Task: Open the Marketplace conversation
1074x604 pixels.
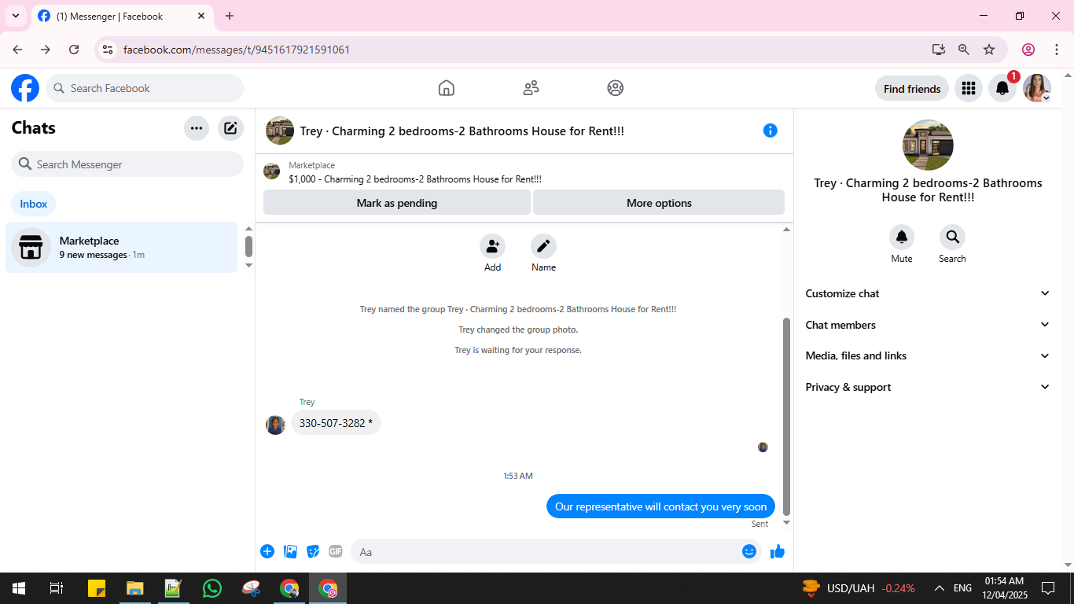Action: click(x=122, y=248)
